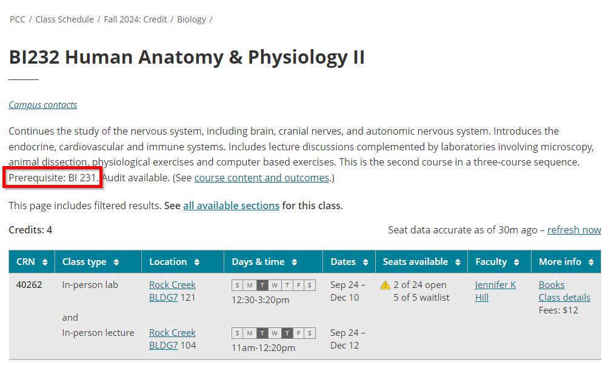This screenshot has width=611, height=368.
Task: Open the course content and outcomes link
Action: [261, 178]
